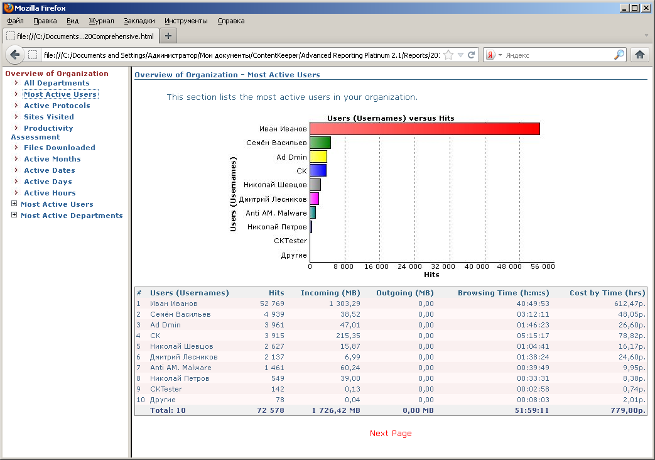Click the red Иван Иванов chart bar

coord(425,129)
